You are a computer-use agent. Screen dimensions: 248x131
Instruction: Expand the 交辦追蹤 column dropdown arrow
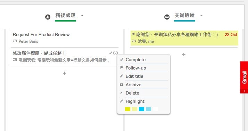201,15
